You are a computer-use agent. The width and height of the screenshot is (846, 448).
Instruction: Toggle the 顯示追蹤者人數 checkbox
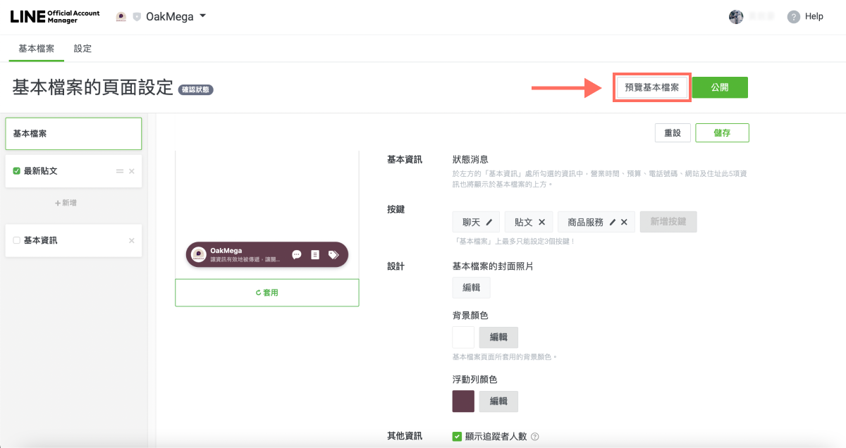[457, 436]
